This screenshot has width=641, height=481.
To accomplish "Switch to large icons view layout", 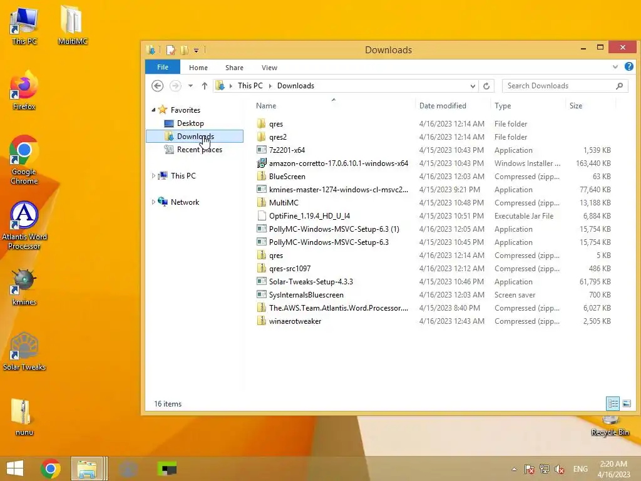I will [x=626, y=404].
